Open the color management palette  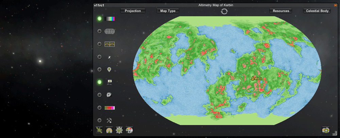[129, 130]
